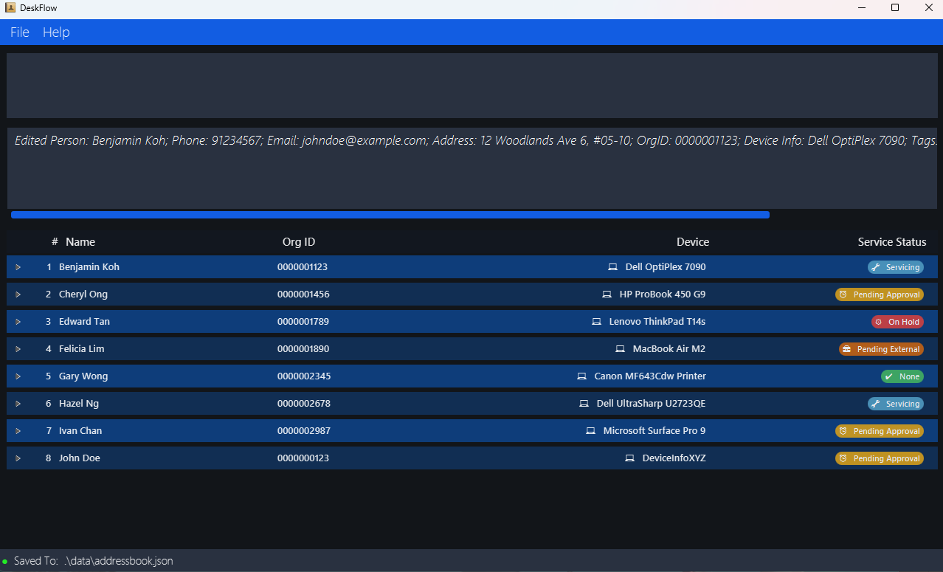Click laptop icon beside Dell UltraSharp U2723QE
Screen dimensions: 943x572
point(584,404)
